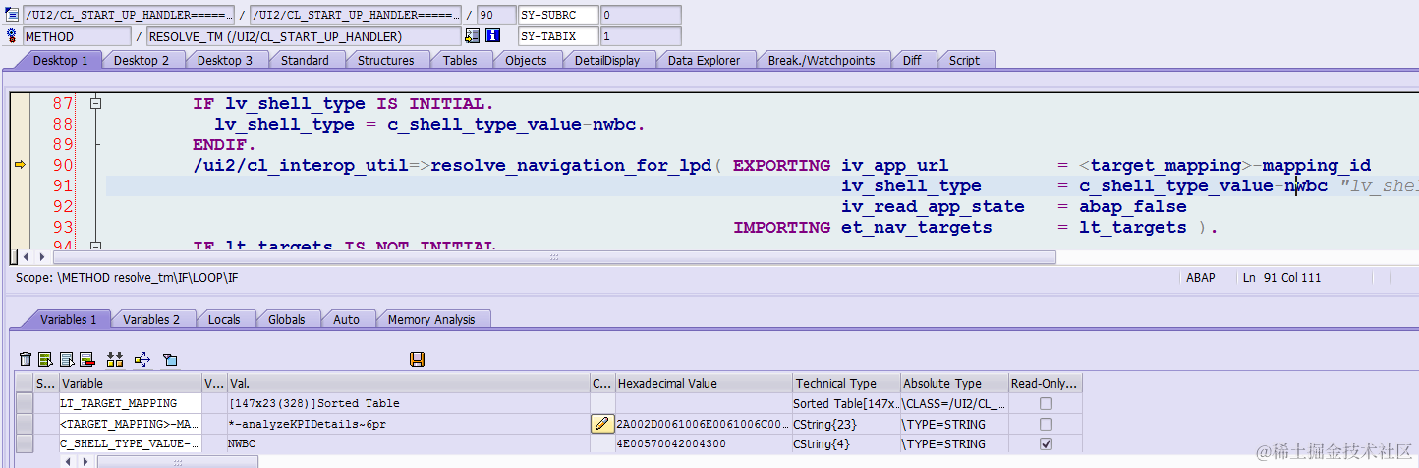The image size is (1419, 468).
Task: Click the blue branching arrows icon in the variables toolbar
Action: 142,360
